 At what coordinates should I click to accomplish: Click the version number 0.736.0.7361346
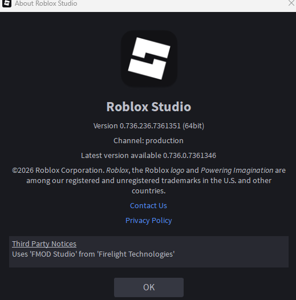[189, 155]
